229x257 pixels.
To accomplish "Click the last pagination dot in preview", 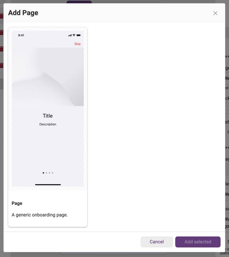I will (52, 173).
